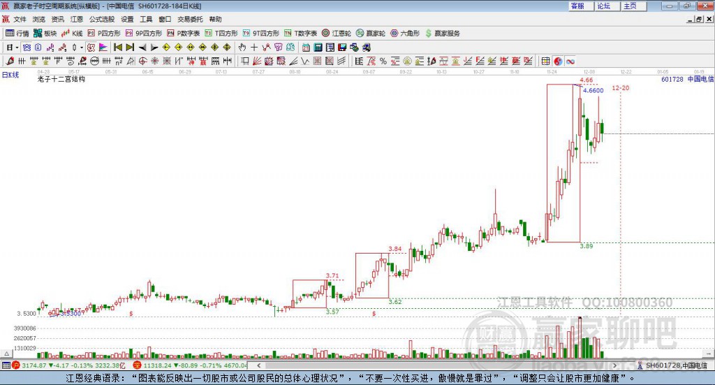The image size is (715, 385).
Task: Click the 日K线 chart label
Action: pyautogui.click(x=10, y=75)
